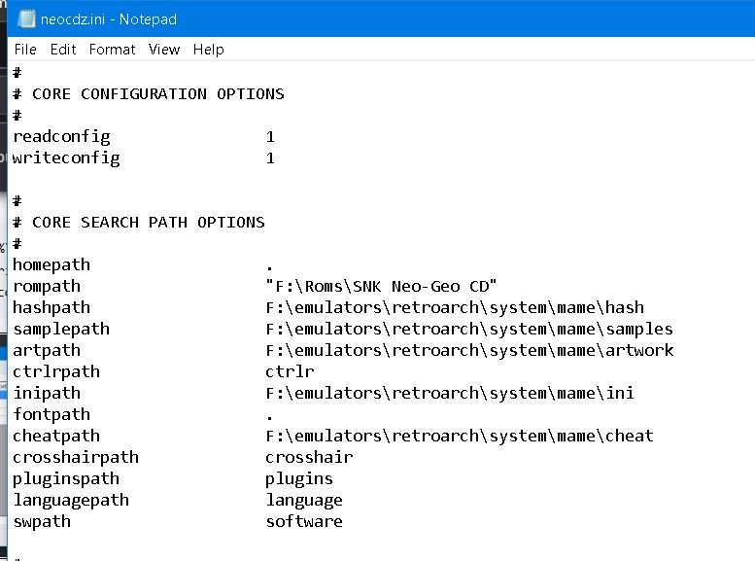Screen dimensions: 755x561
Task: Click the word homepath
Action: tap(51, 265)
